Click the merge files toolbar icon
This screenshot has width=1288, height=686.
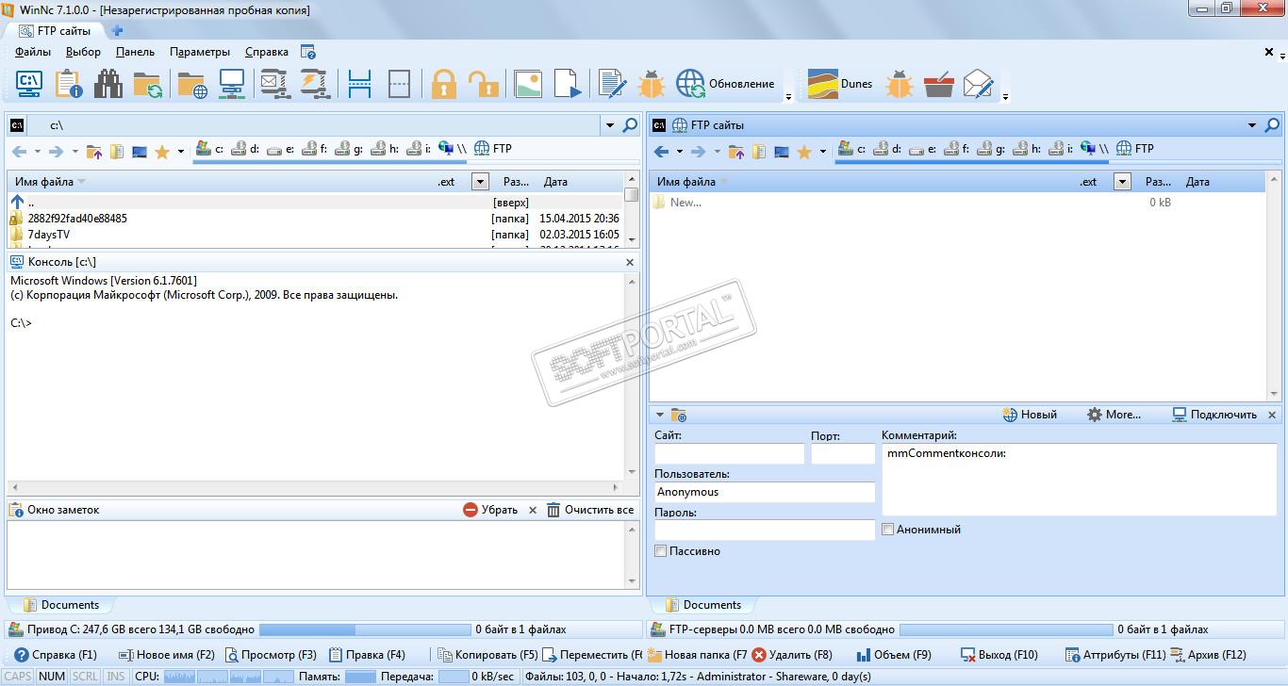click(399, 84)
